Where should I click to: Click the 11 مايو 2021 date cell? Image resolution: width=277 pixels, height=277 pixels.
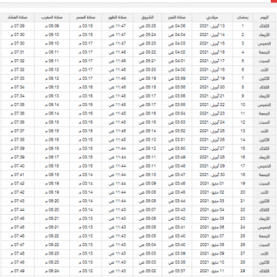click(212, 271)
